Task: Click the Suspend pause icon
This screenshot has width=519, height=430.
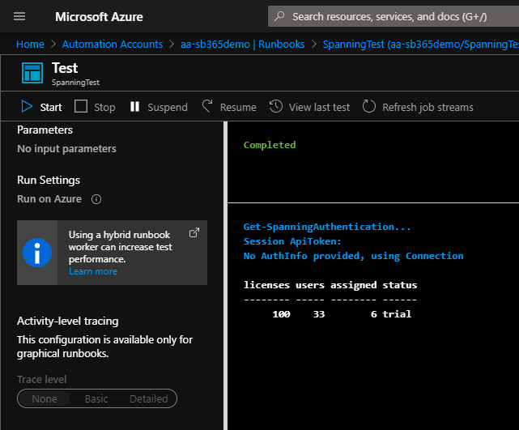Action: (134, 107)
